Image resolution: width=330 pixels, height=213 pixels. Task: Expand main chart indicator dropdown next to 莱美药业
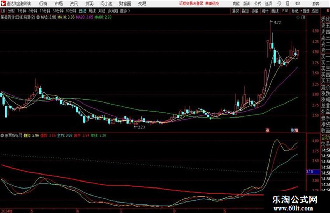point(38,17)
